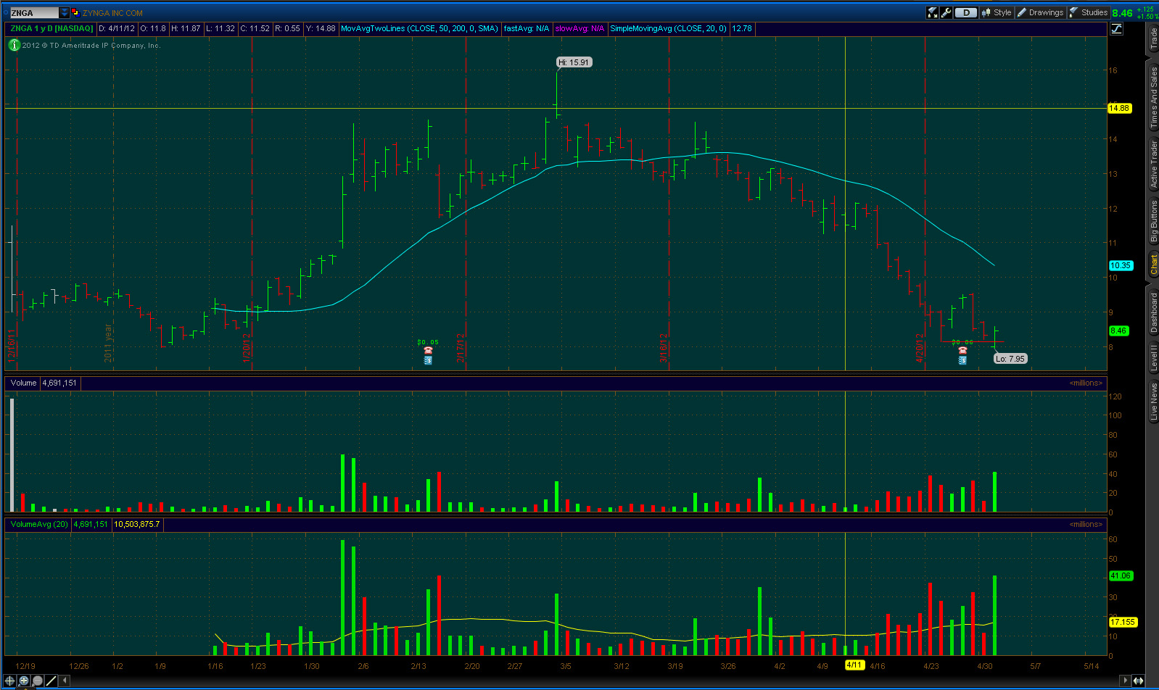Click the D daily timeframe button
Image resolution: width=1159 pixels, height=690 pixels.
965,12
